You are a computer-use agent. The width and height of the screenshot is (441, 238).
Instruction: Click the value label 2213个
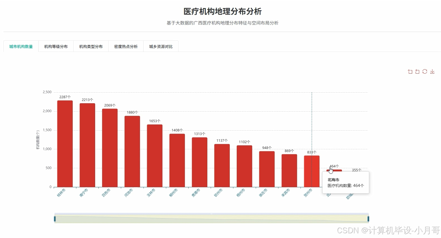(87, 100)
